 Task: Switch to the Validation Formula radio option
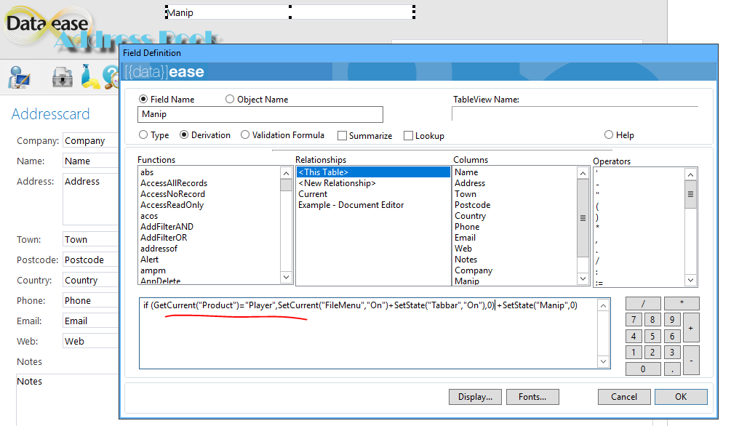coord(244,134)
